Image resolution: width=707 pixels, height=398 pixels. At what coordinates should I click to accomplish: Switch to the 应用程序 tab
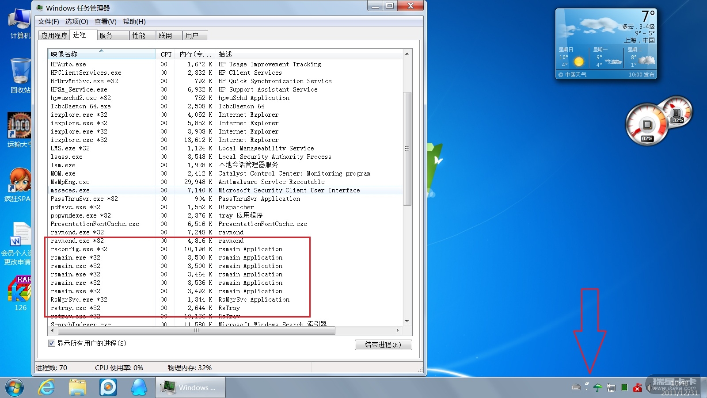click(x=54, y=35)
